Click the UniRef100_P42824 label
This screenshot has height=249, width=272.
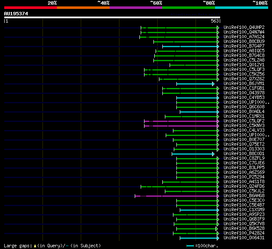click(x=244, y=233)
